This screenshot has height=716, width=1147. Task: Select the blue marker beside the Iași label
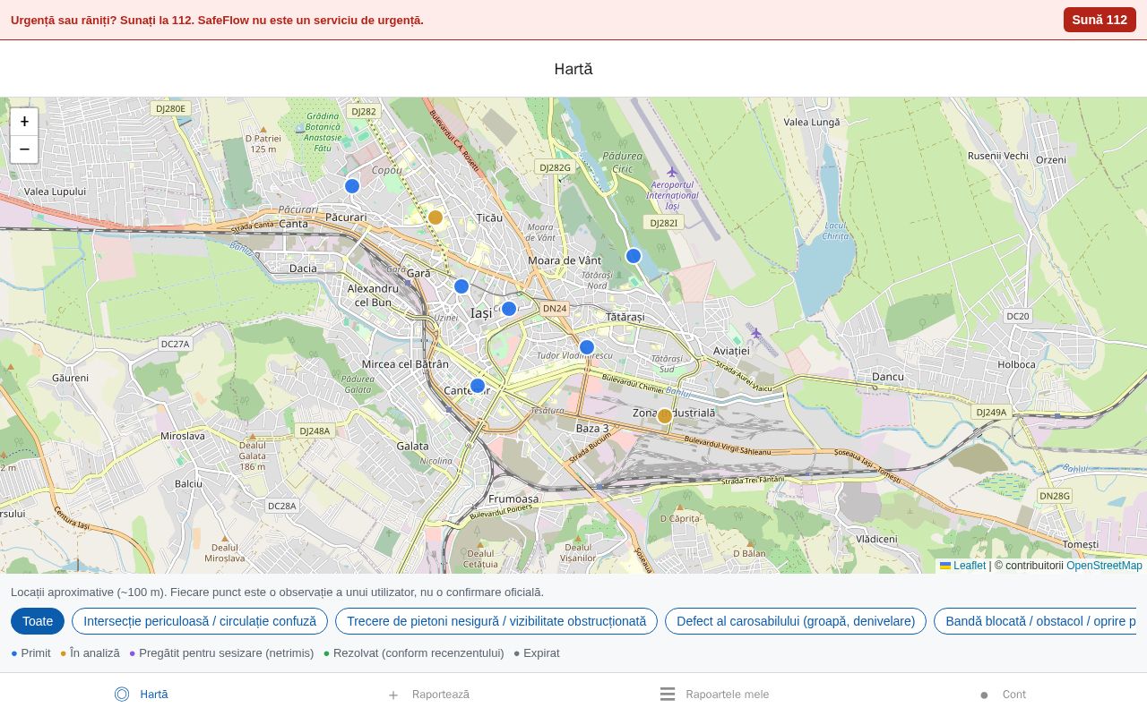(x=509, y=309)
